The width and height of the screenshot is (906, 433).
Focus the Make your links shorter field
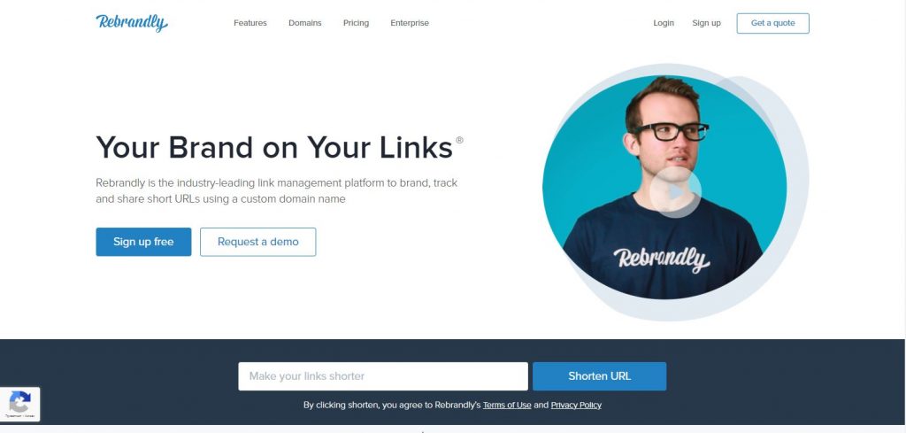383,376
